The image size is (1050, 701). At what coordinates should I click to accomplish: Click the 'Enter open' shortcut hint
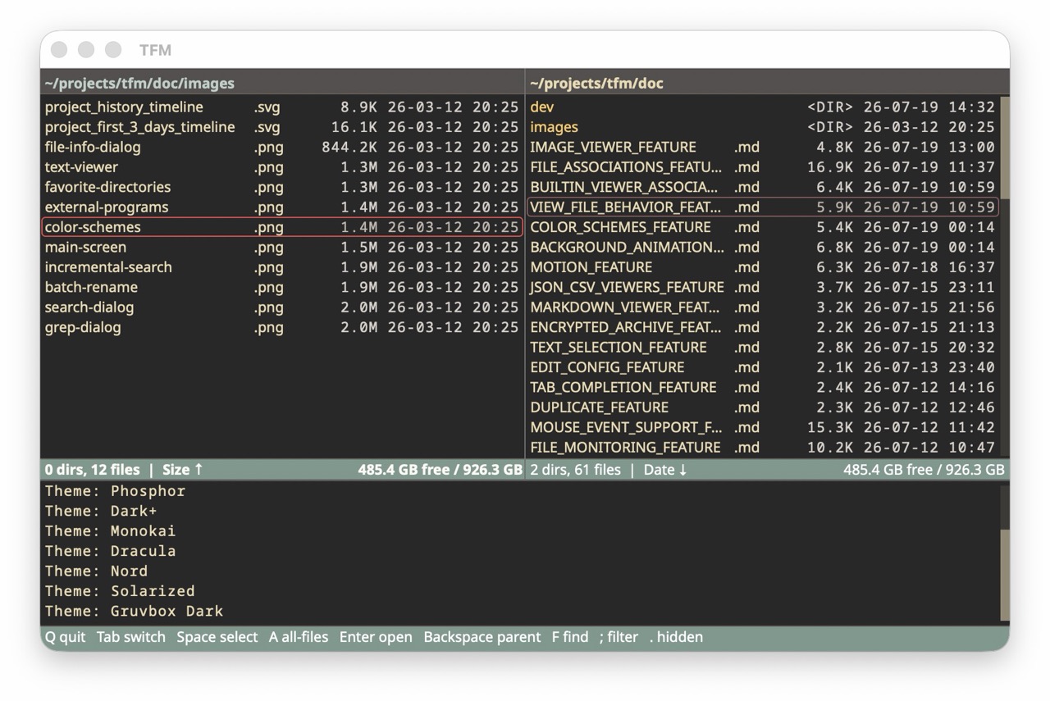tap(376, 637)
